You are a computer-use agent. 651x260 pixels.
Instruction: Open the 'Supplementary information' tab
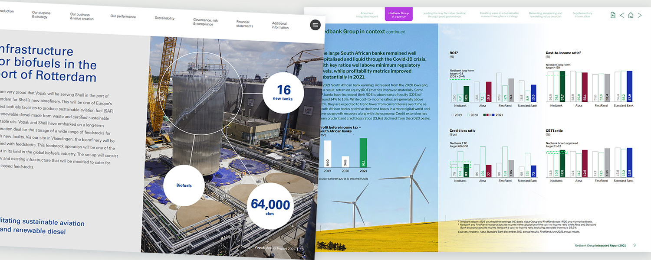coord(582,15)
